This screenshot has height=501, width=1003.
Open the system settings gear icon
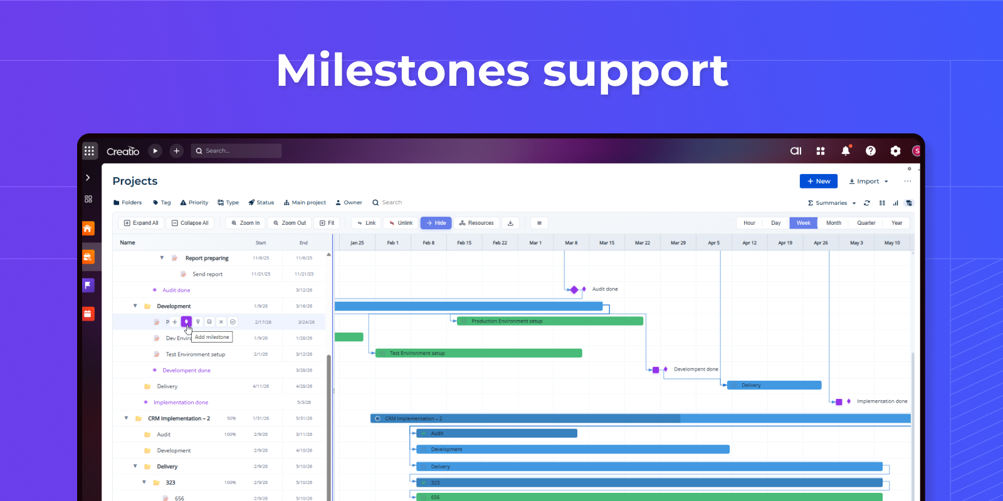895,151
